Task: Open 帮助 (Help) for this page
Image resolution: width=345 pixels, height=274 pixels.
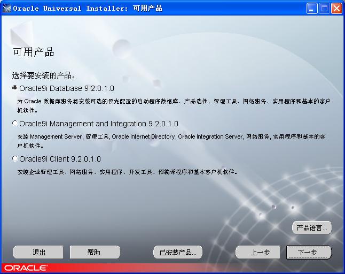Action: pyautogui.click(x=95, y=252)
